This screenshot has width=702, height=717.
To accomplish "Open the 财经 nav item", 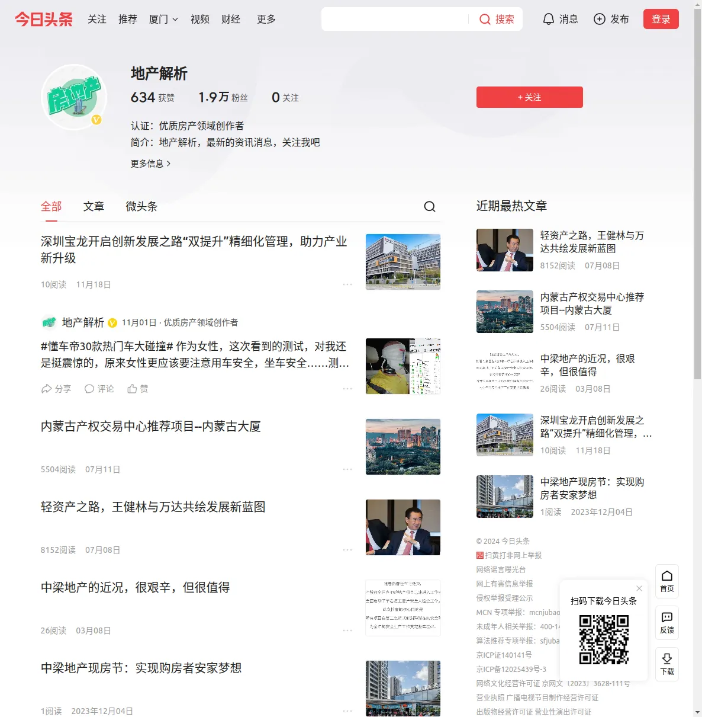I will click(x=231, y=19).
